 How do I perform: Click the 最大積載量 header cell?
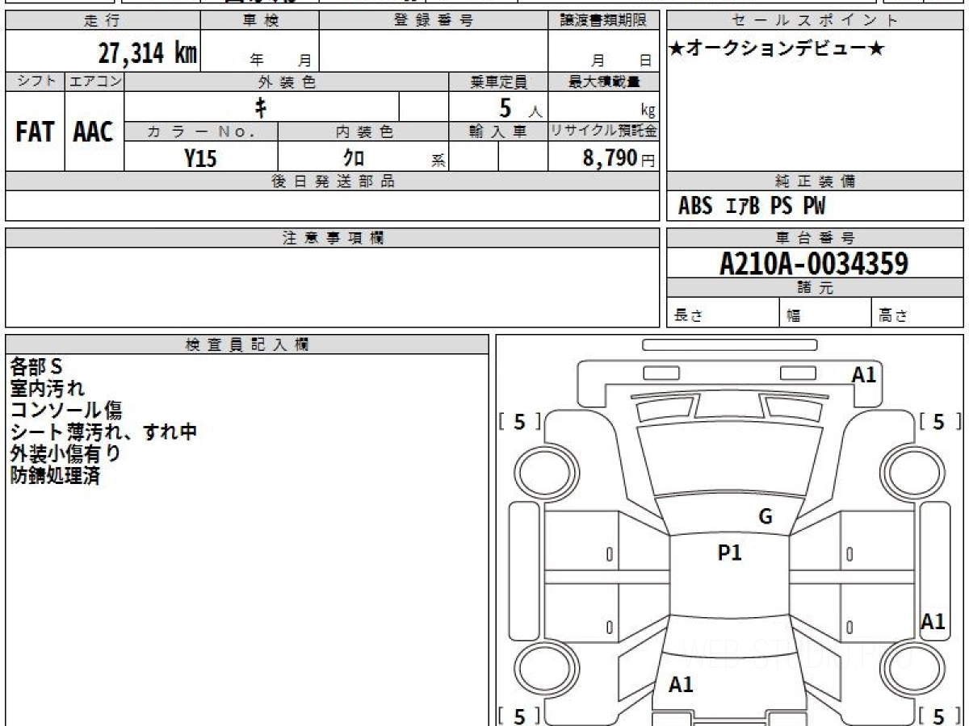(x=603, y=81)
